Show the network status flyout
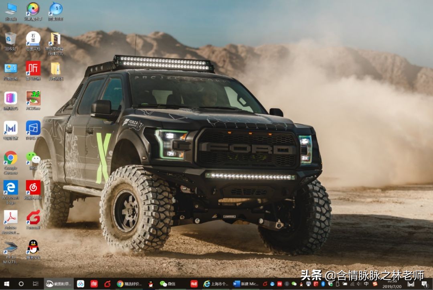 (x=353, y=285)
